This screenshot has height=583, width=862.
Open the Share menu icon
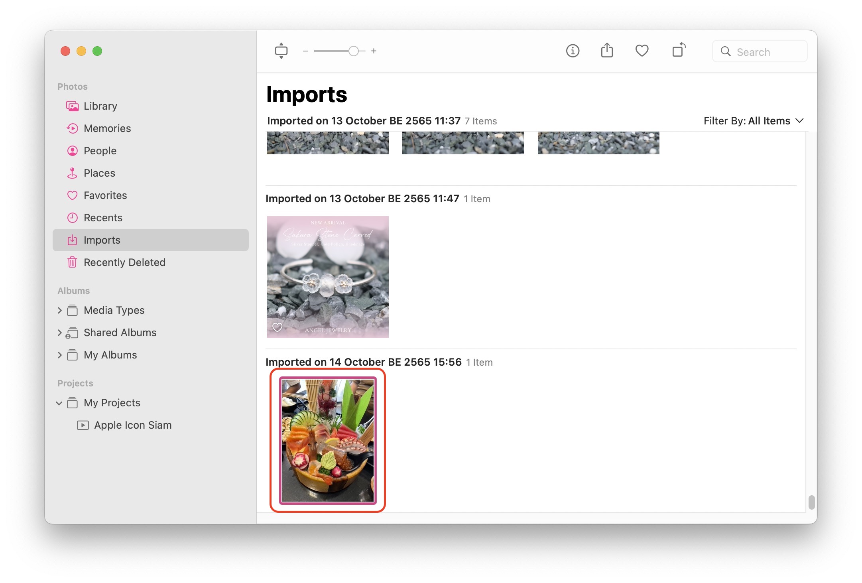[607, 51]
